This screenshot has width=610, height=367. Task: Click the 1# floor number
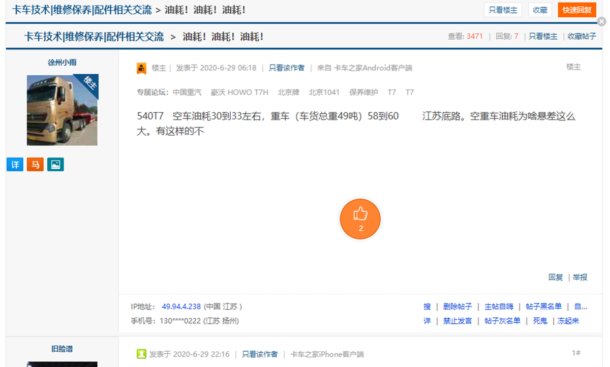(x=576, y=353)
